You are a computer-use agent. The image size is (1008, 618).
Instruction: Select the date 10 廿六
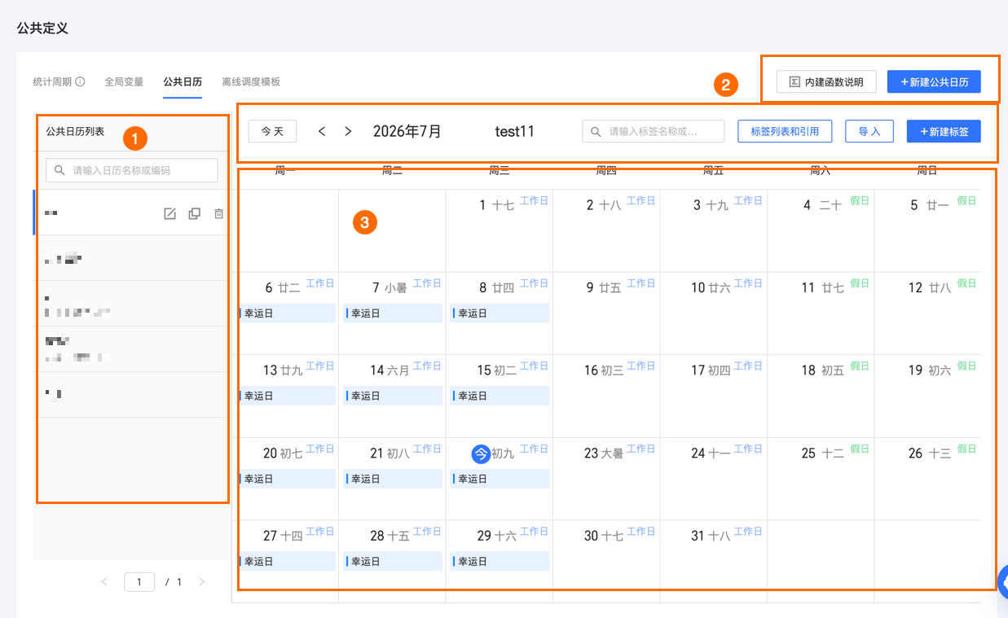[711, 287]
